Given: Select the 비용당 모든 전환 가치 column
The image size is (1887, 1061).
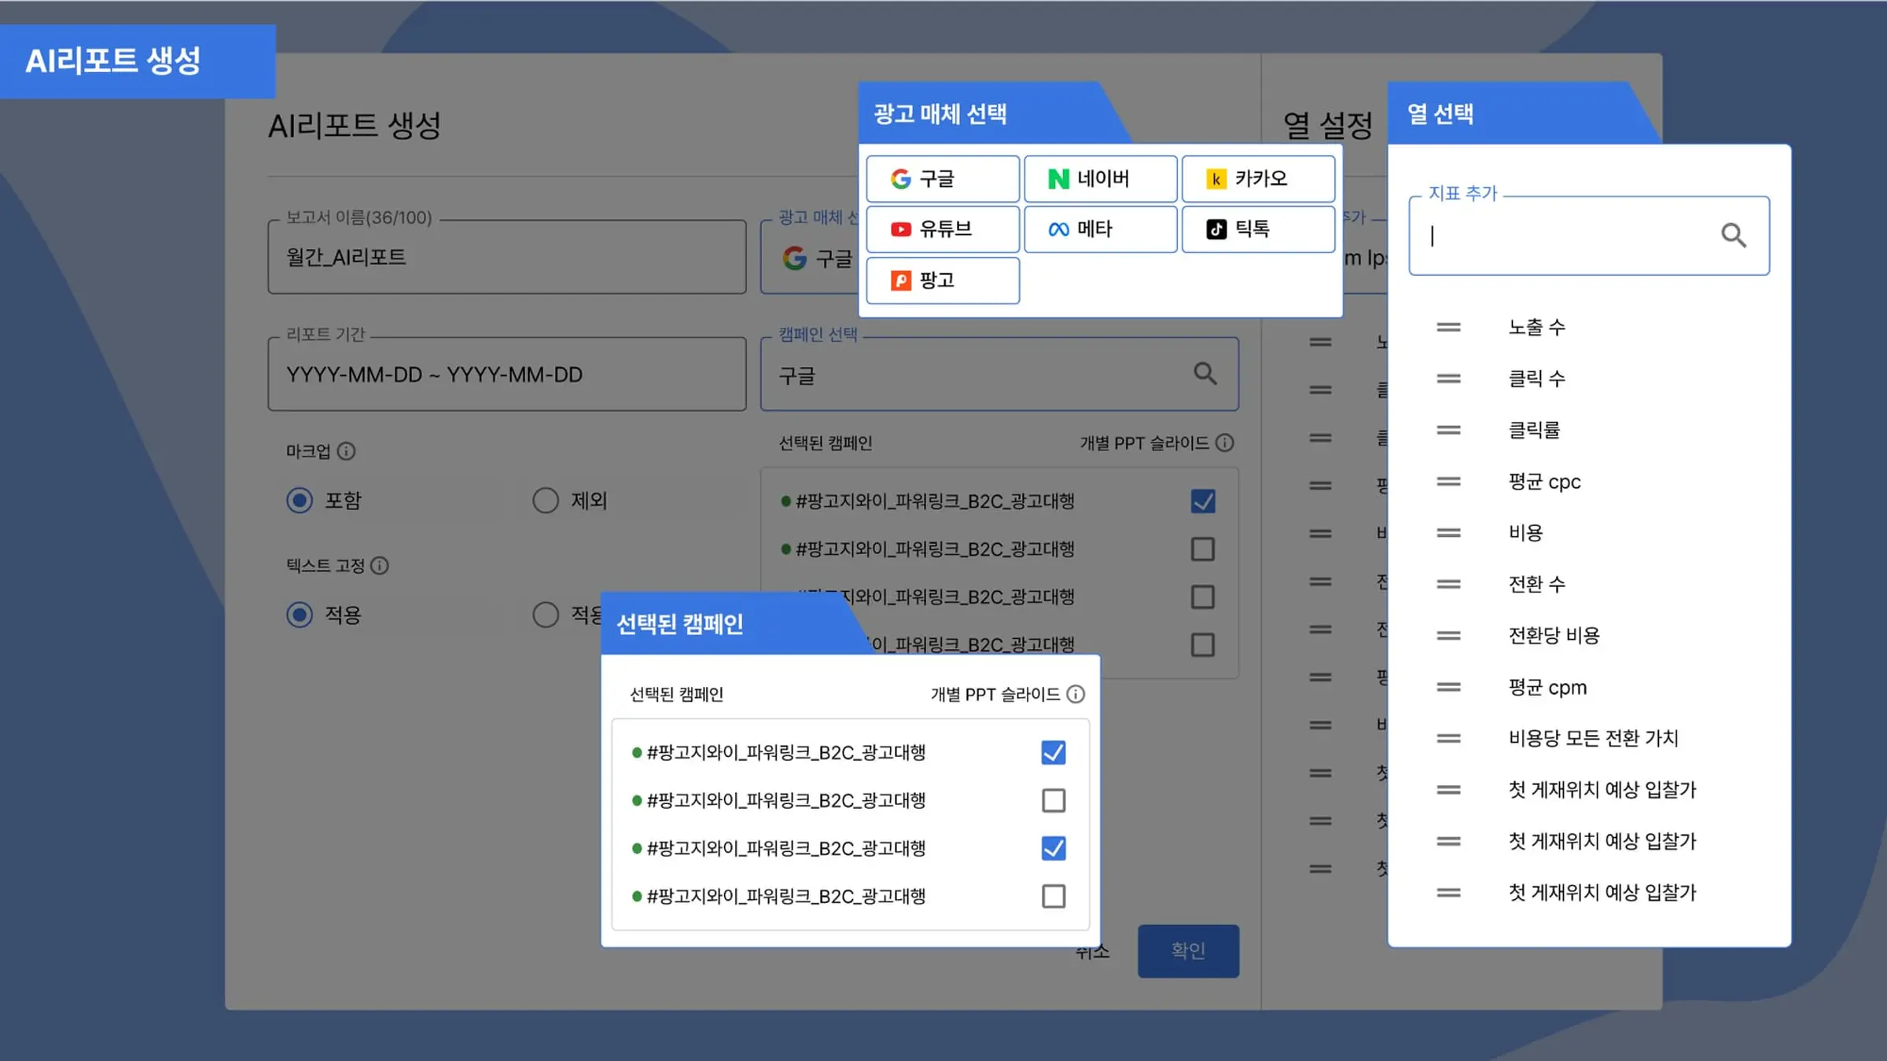Looking at the screenshot, I should click(1593, 738).
